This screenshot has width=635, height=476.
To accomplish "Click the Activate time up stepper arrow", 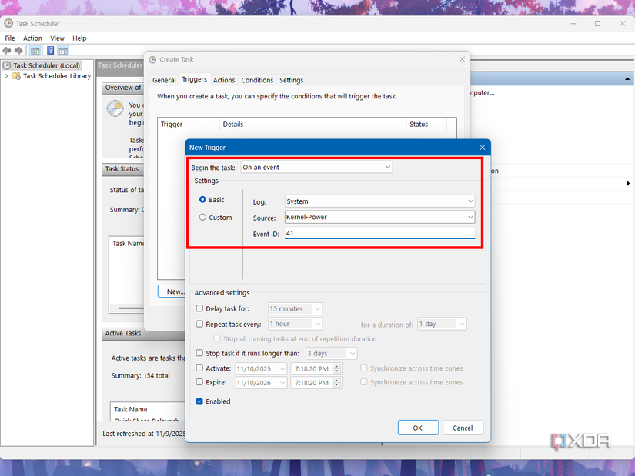I will (x=336, y=366).
